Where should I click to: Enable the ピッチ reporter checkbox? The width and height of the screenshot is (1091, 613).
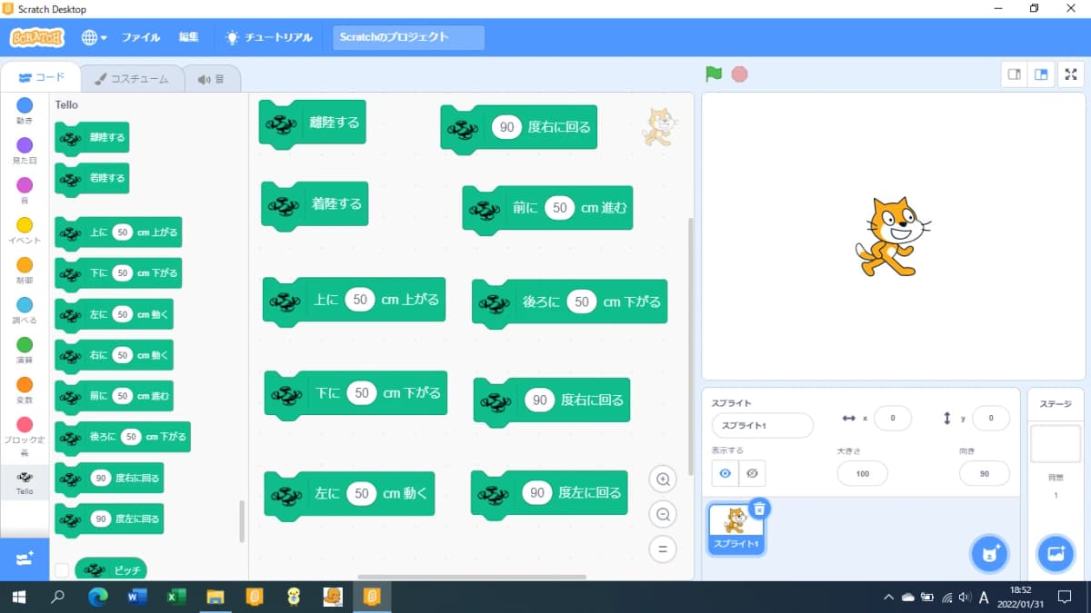pos(62,570)
